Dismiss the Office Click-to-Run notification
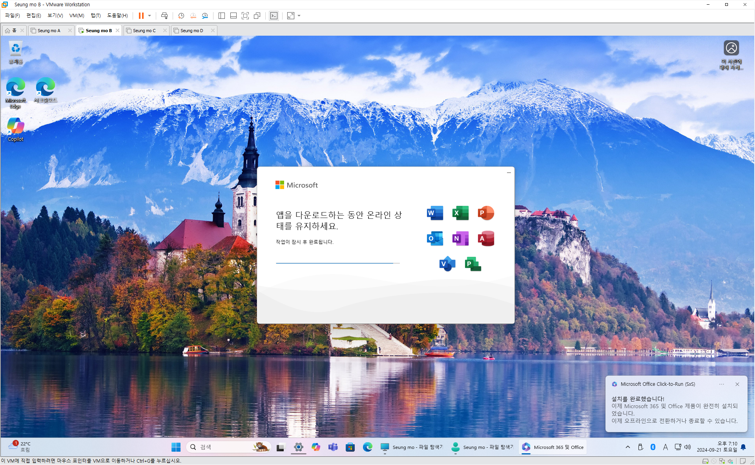Viewport: 755px width, 465px height. pos(737,384)
